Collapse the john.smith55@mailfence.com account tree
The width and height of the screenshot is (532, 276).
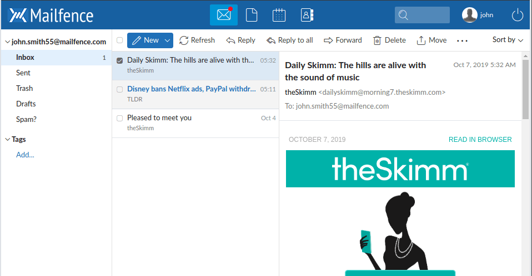tap(7, 42)
